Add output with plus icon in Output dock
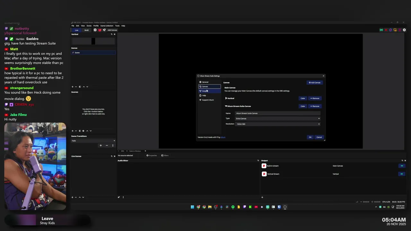Viewport: 411px width, 231px height. [x=262, y=197]
